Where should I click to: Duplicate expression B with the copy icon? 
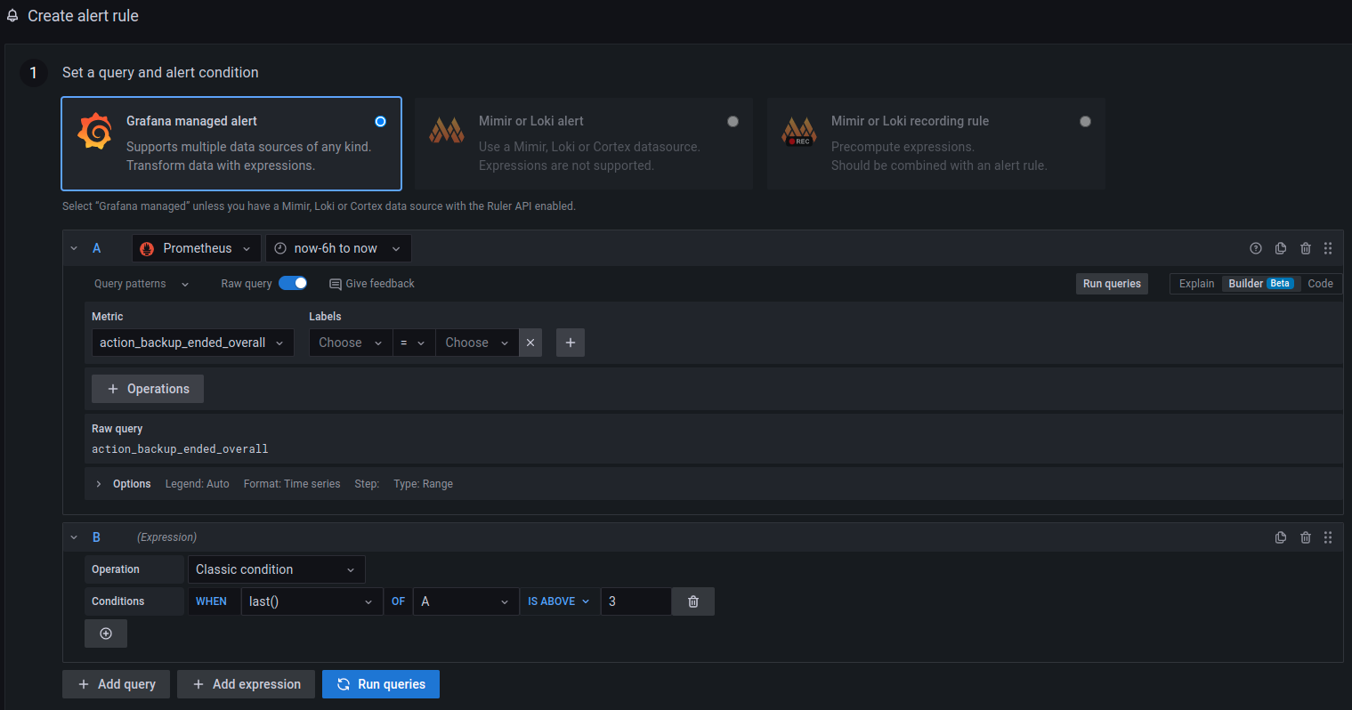click(1280, 537)
